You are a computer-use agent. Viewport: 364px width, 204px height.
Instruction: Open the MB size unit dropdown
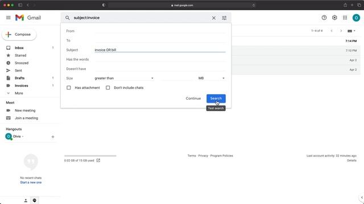(211, 78)
